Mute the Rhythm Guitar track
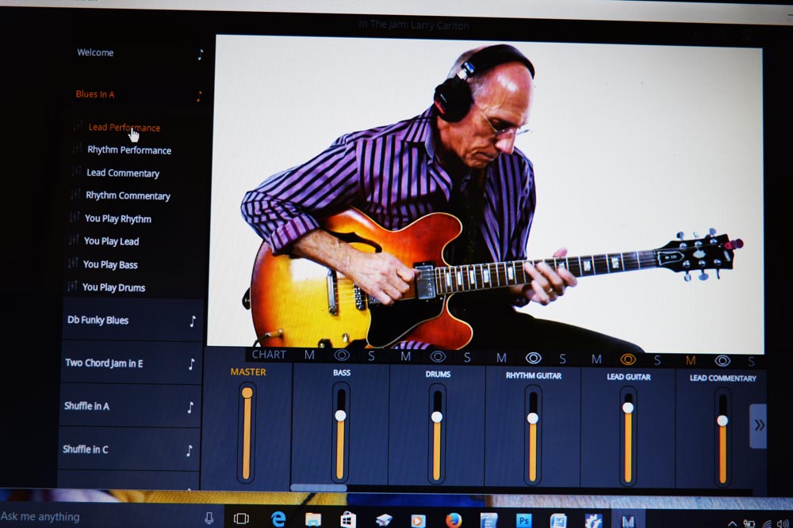Screen dimensions: 793x528 [x=501, y=358]
